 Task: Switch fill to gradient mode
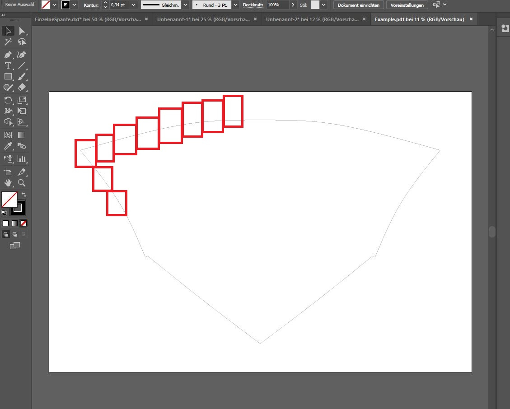point(14,223)
